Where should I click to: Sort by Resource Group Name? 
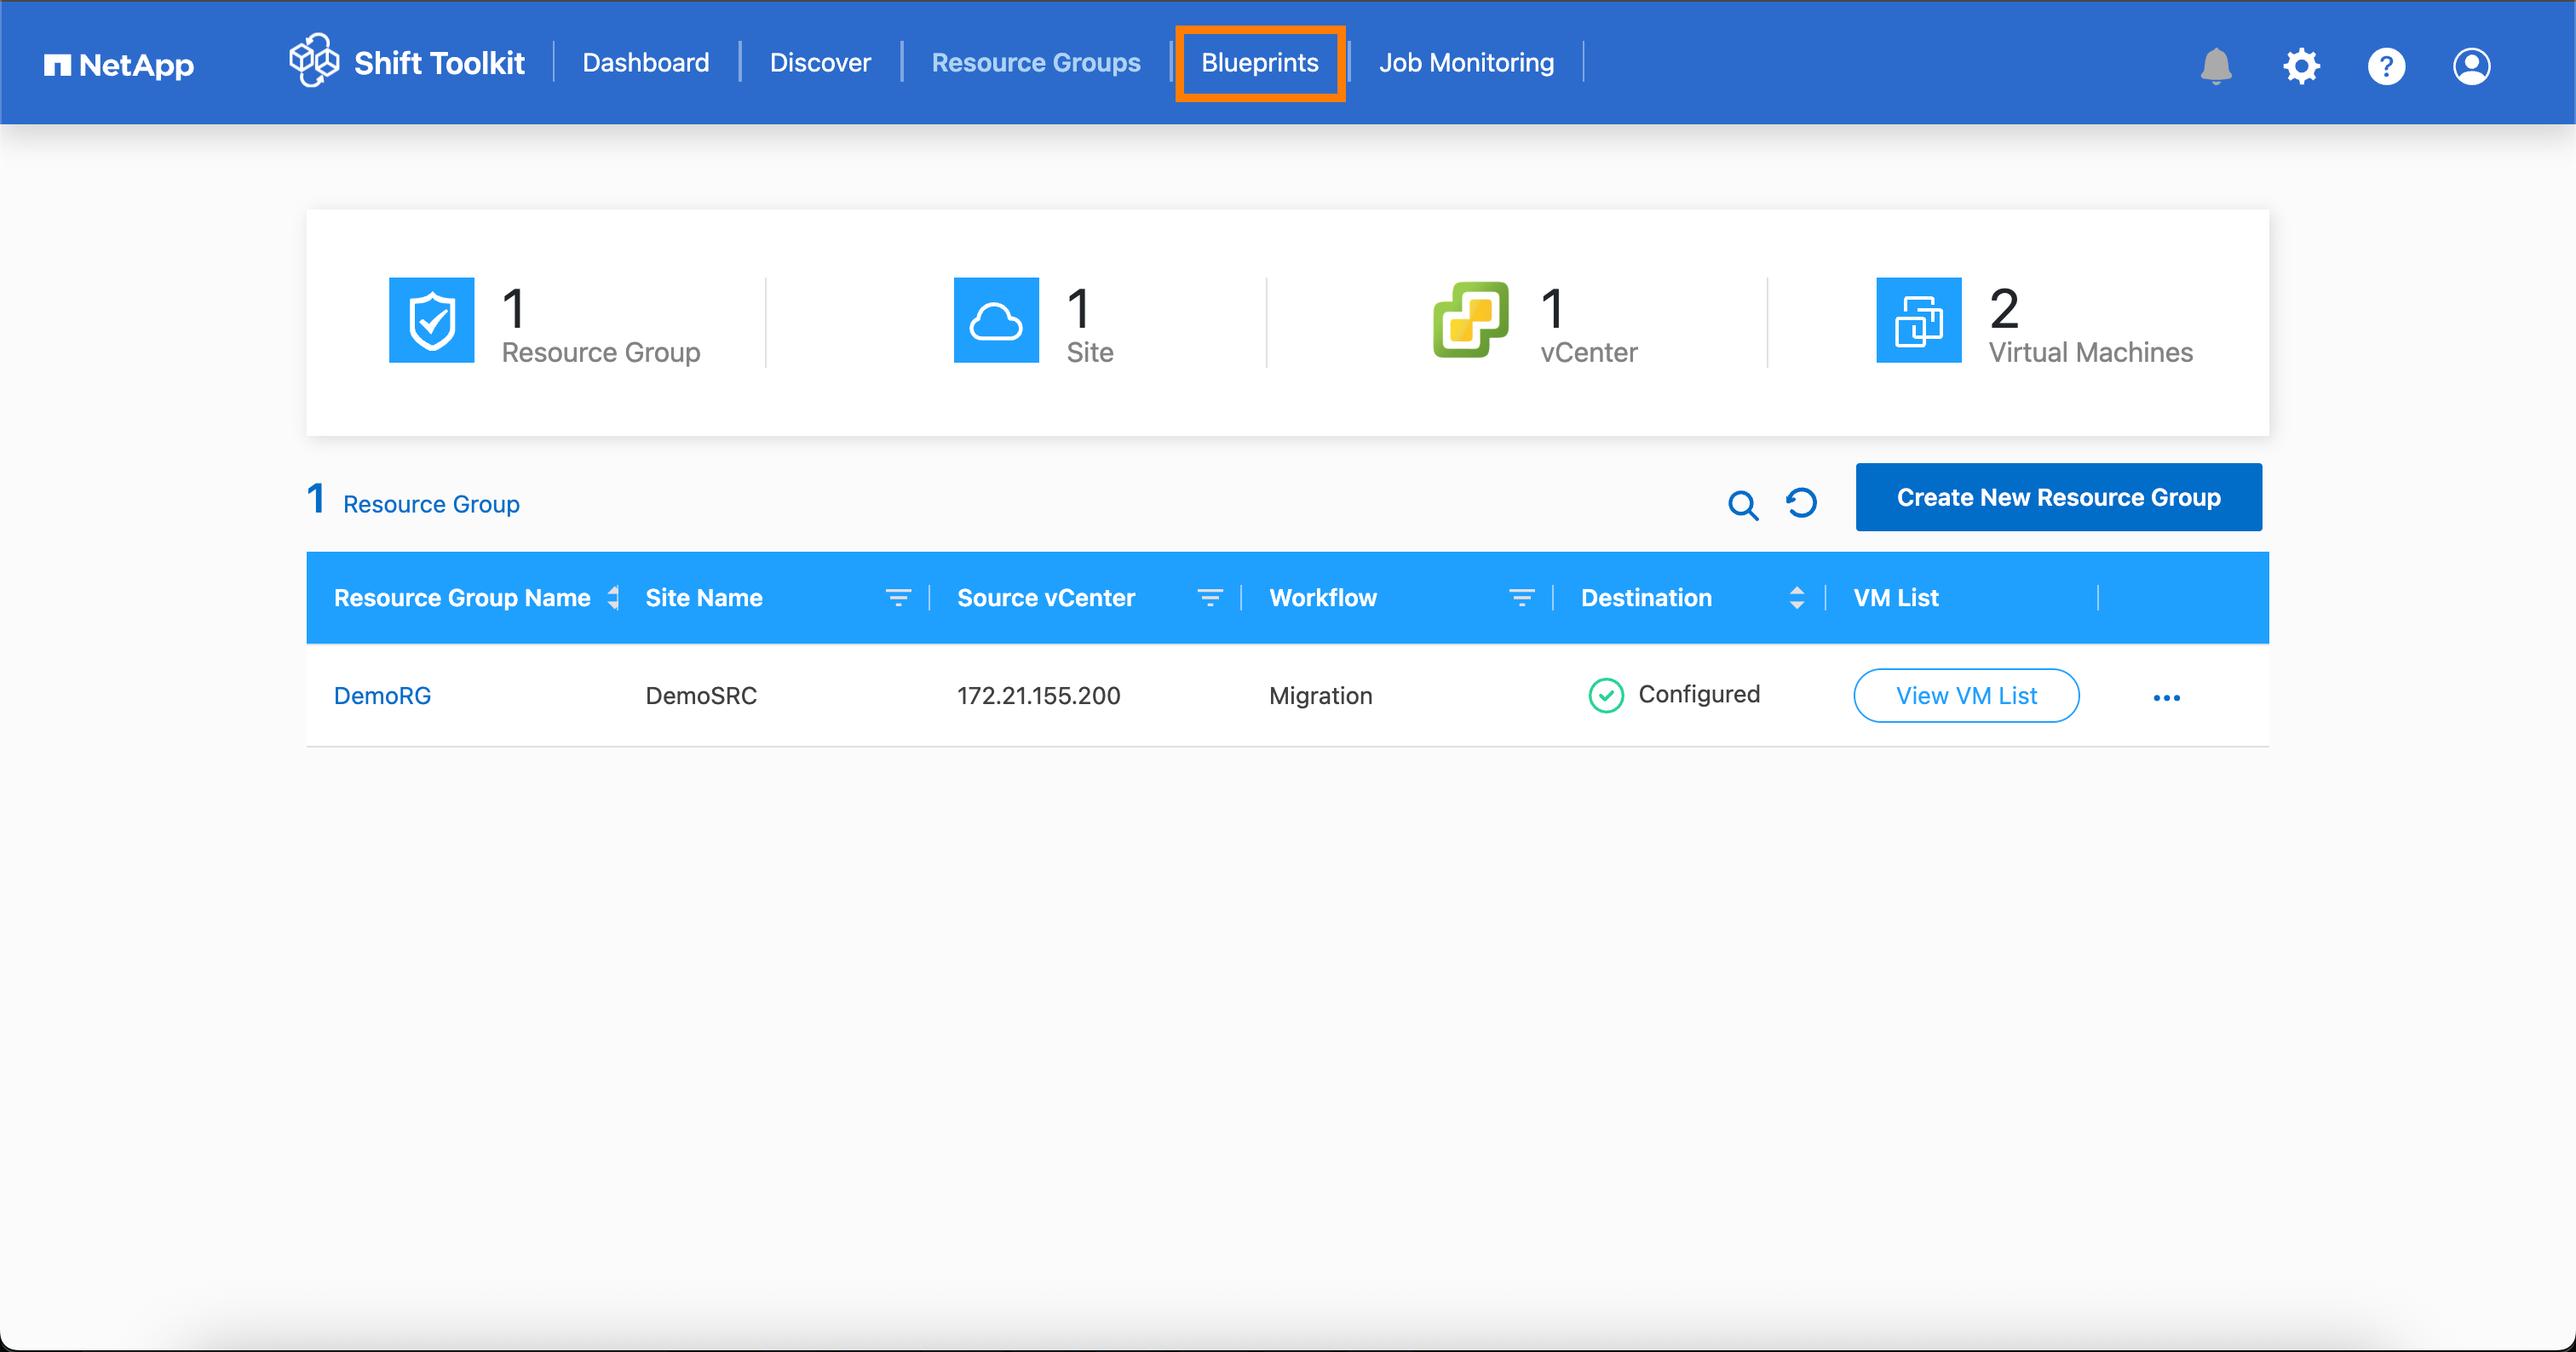tap(613, 598)
